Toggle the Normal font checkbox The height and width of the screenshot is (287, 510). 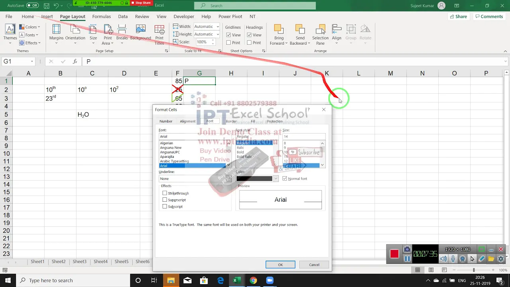click(x=284, y=179)
